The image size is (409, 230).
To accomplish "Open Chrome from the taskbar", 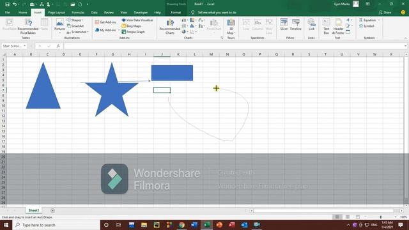I will coord(181,225).
